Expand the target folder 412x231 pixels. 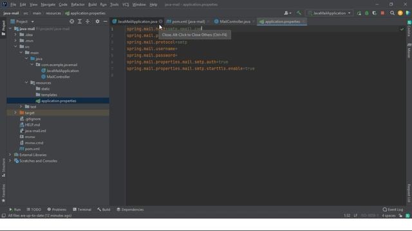[15, 113]
